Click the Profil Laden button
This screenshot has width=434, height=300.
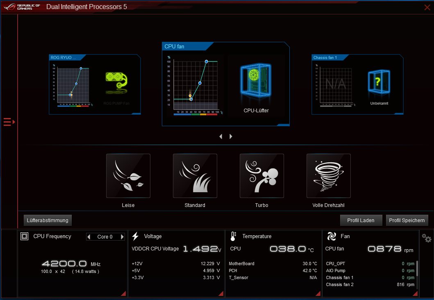click(361, 220)
